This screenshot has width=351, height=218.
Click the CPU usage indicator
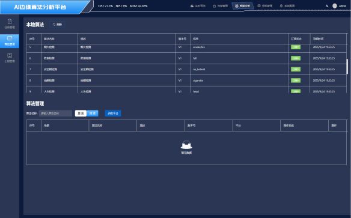coord(105,6)
